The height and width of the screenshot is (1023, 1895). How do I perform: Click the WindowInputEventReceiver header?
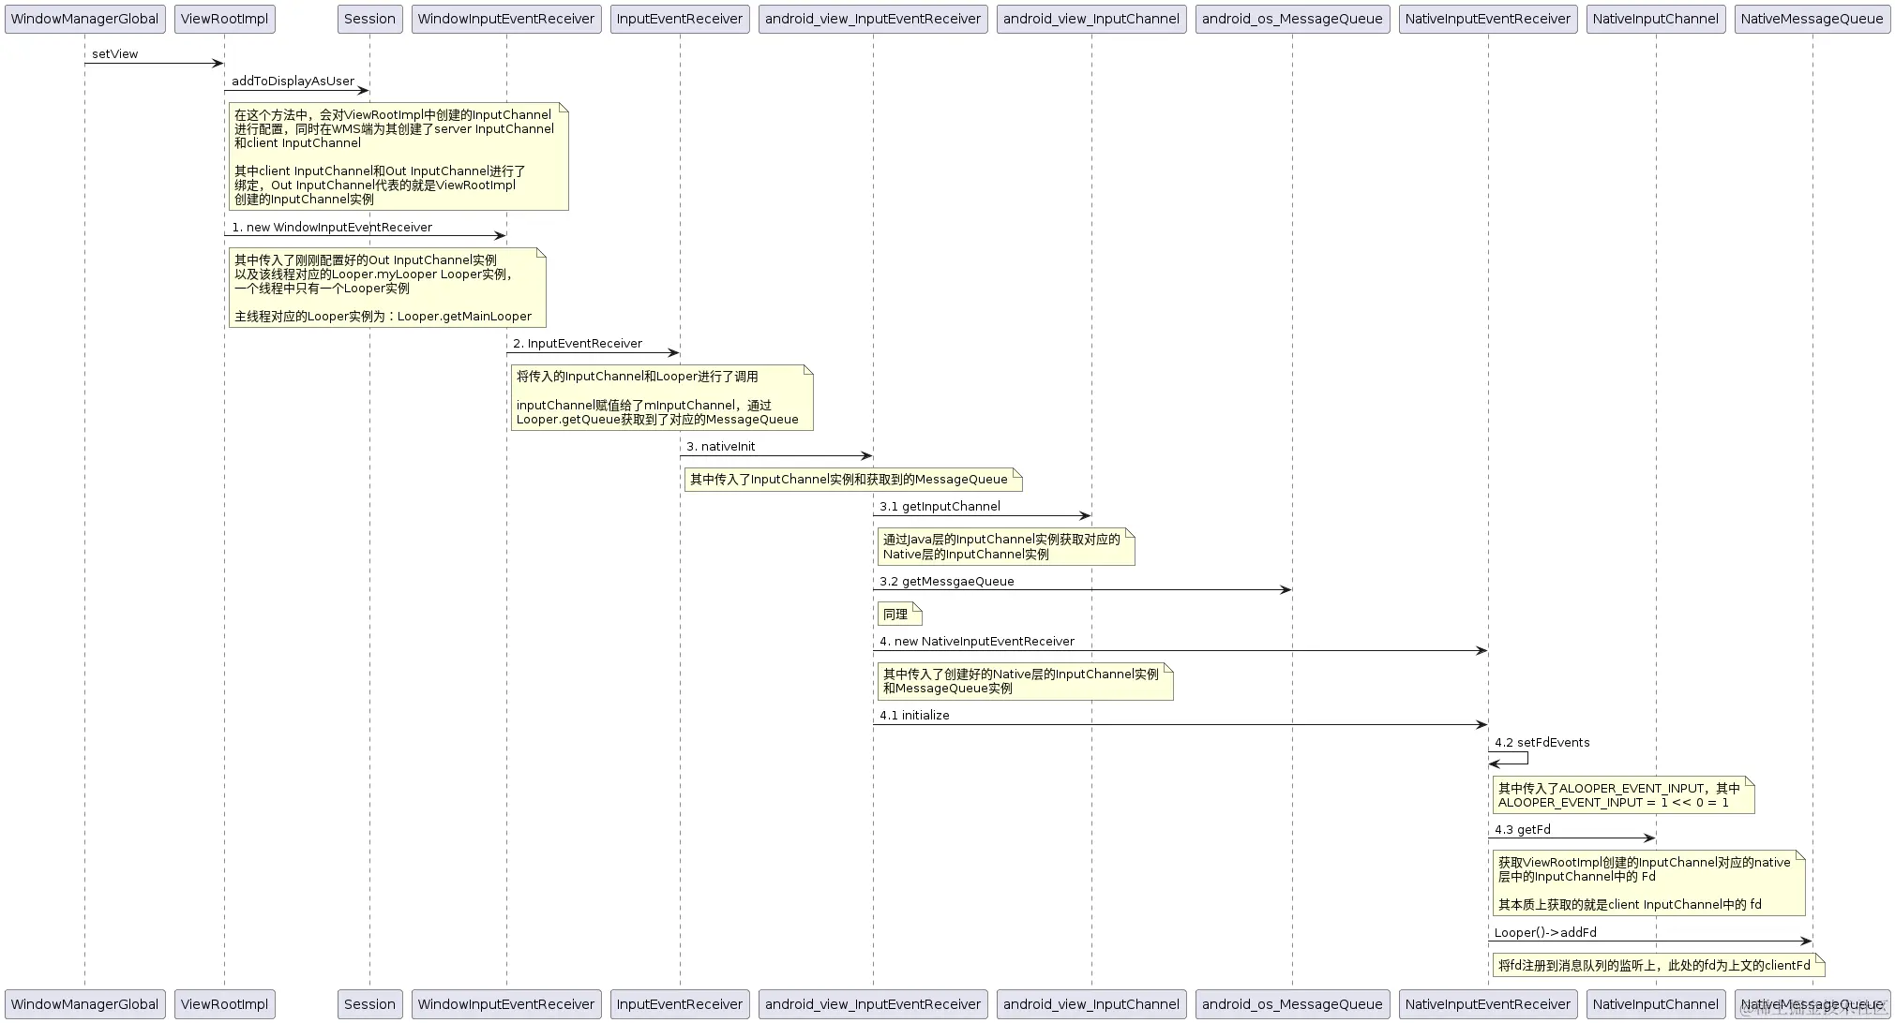505,18
